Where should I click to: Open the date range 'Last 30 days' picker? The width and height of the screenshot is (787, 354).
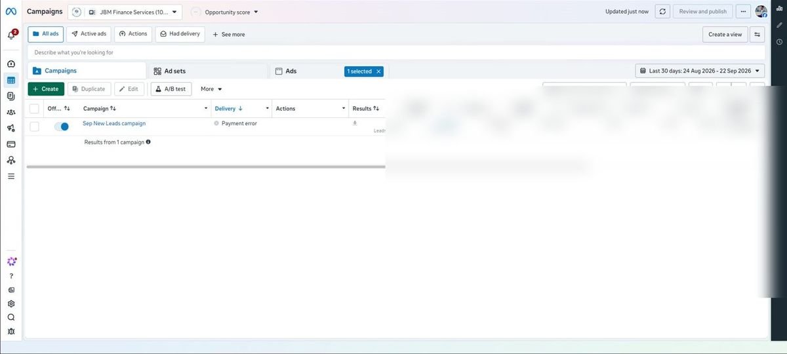coord(700,71)
